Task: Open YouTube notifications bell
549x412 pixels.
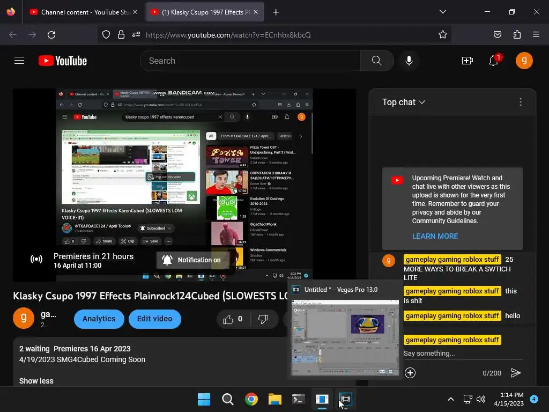Action: coord(493,61)
